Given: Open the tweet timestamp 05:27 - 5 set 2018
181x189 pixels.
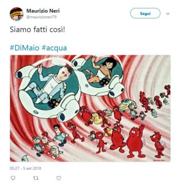Looking at the screenshot, I should (26, 168).
